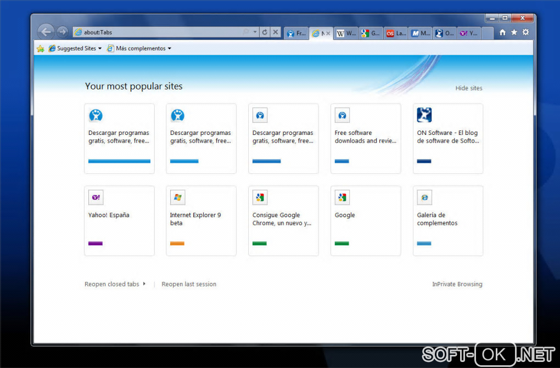Click the green activity bar under Google tile
Screen dimensions: 560x368
(x=342, y=244)
